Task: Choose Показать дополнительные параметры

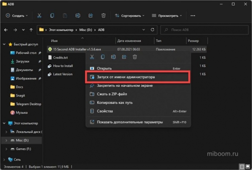Action: [x=138, y=122]
